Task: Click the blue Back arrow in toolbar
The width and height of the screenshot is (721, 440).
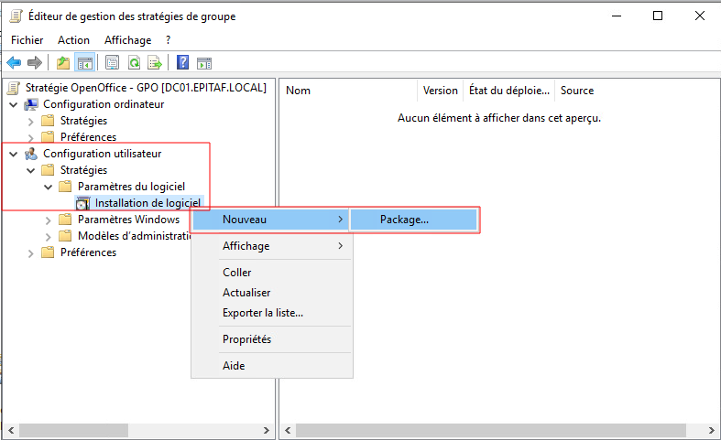Action: click(14, 62)
